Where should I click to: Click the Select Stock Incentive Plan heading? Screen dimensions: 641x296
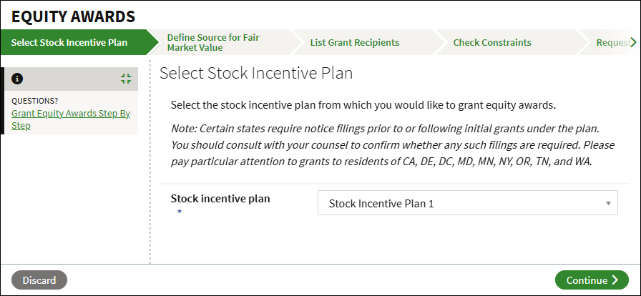tap(256, 73)
